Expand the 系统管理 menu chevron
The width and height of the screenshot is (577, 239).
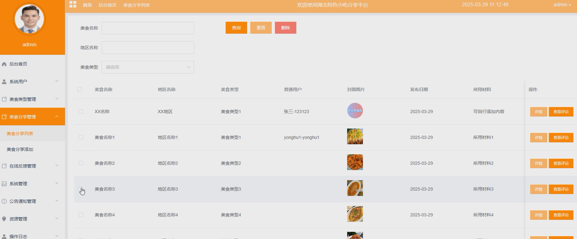(57, 183)
